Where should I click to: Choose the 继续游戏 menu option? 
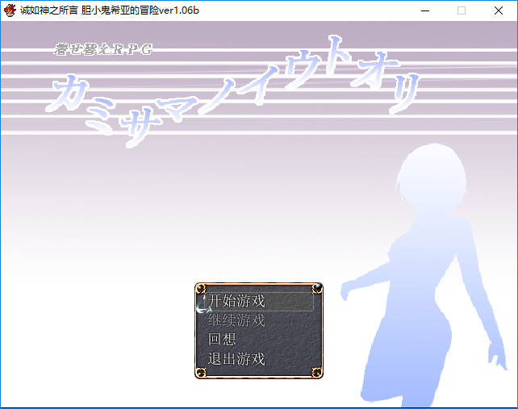237,320
